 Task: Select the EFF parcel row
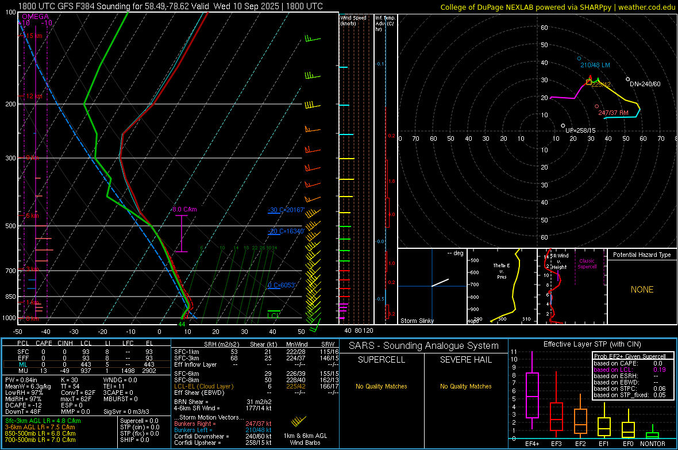[86, 358]
